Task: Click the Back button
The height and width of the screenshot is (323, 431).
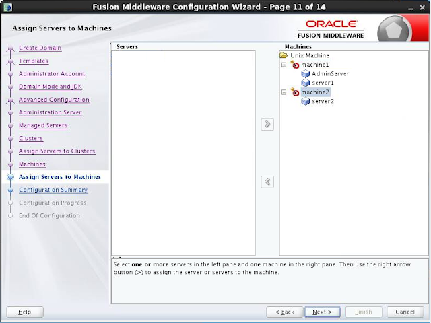Action: pos(285,312)
